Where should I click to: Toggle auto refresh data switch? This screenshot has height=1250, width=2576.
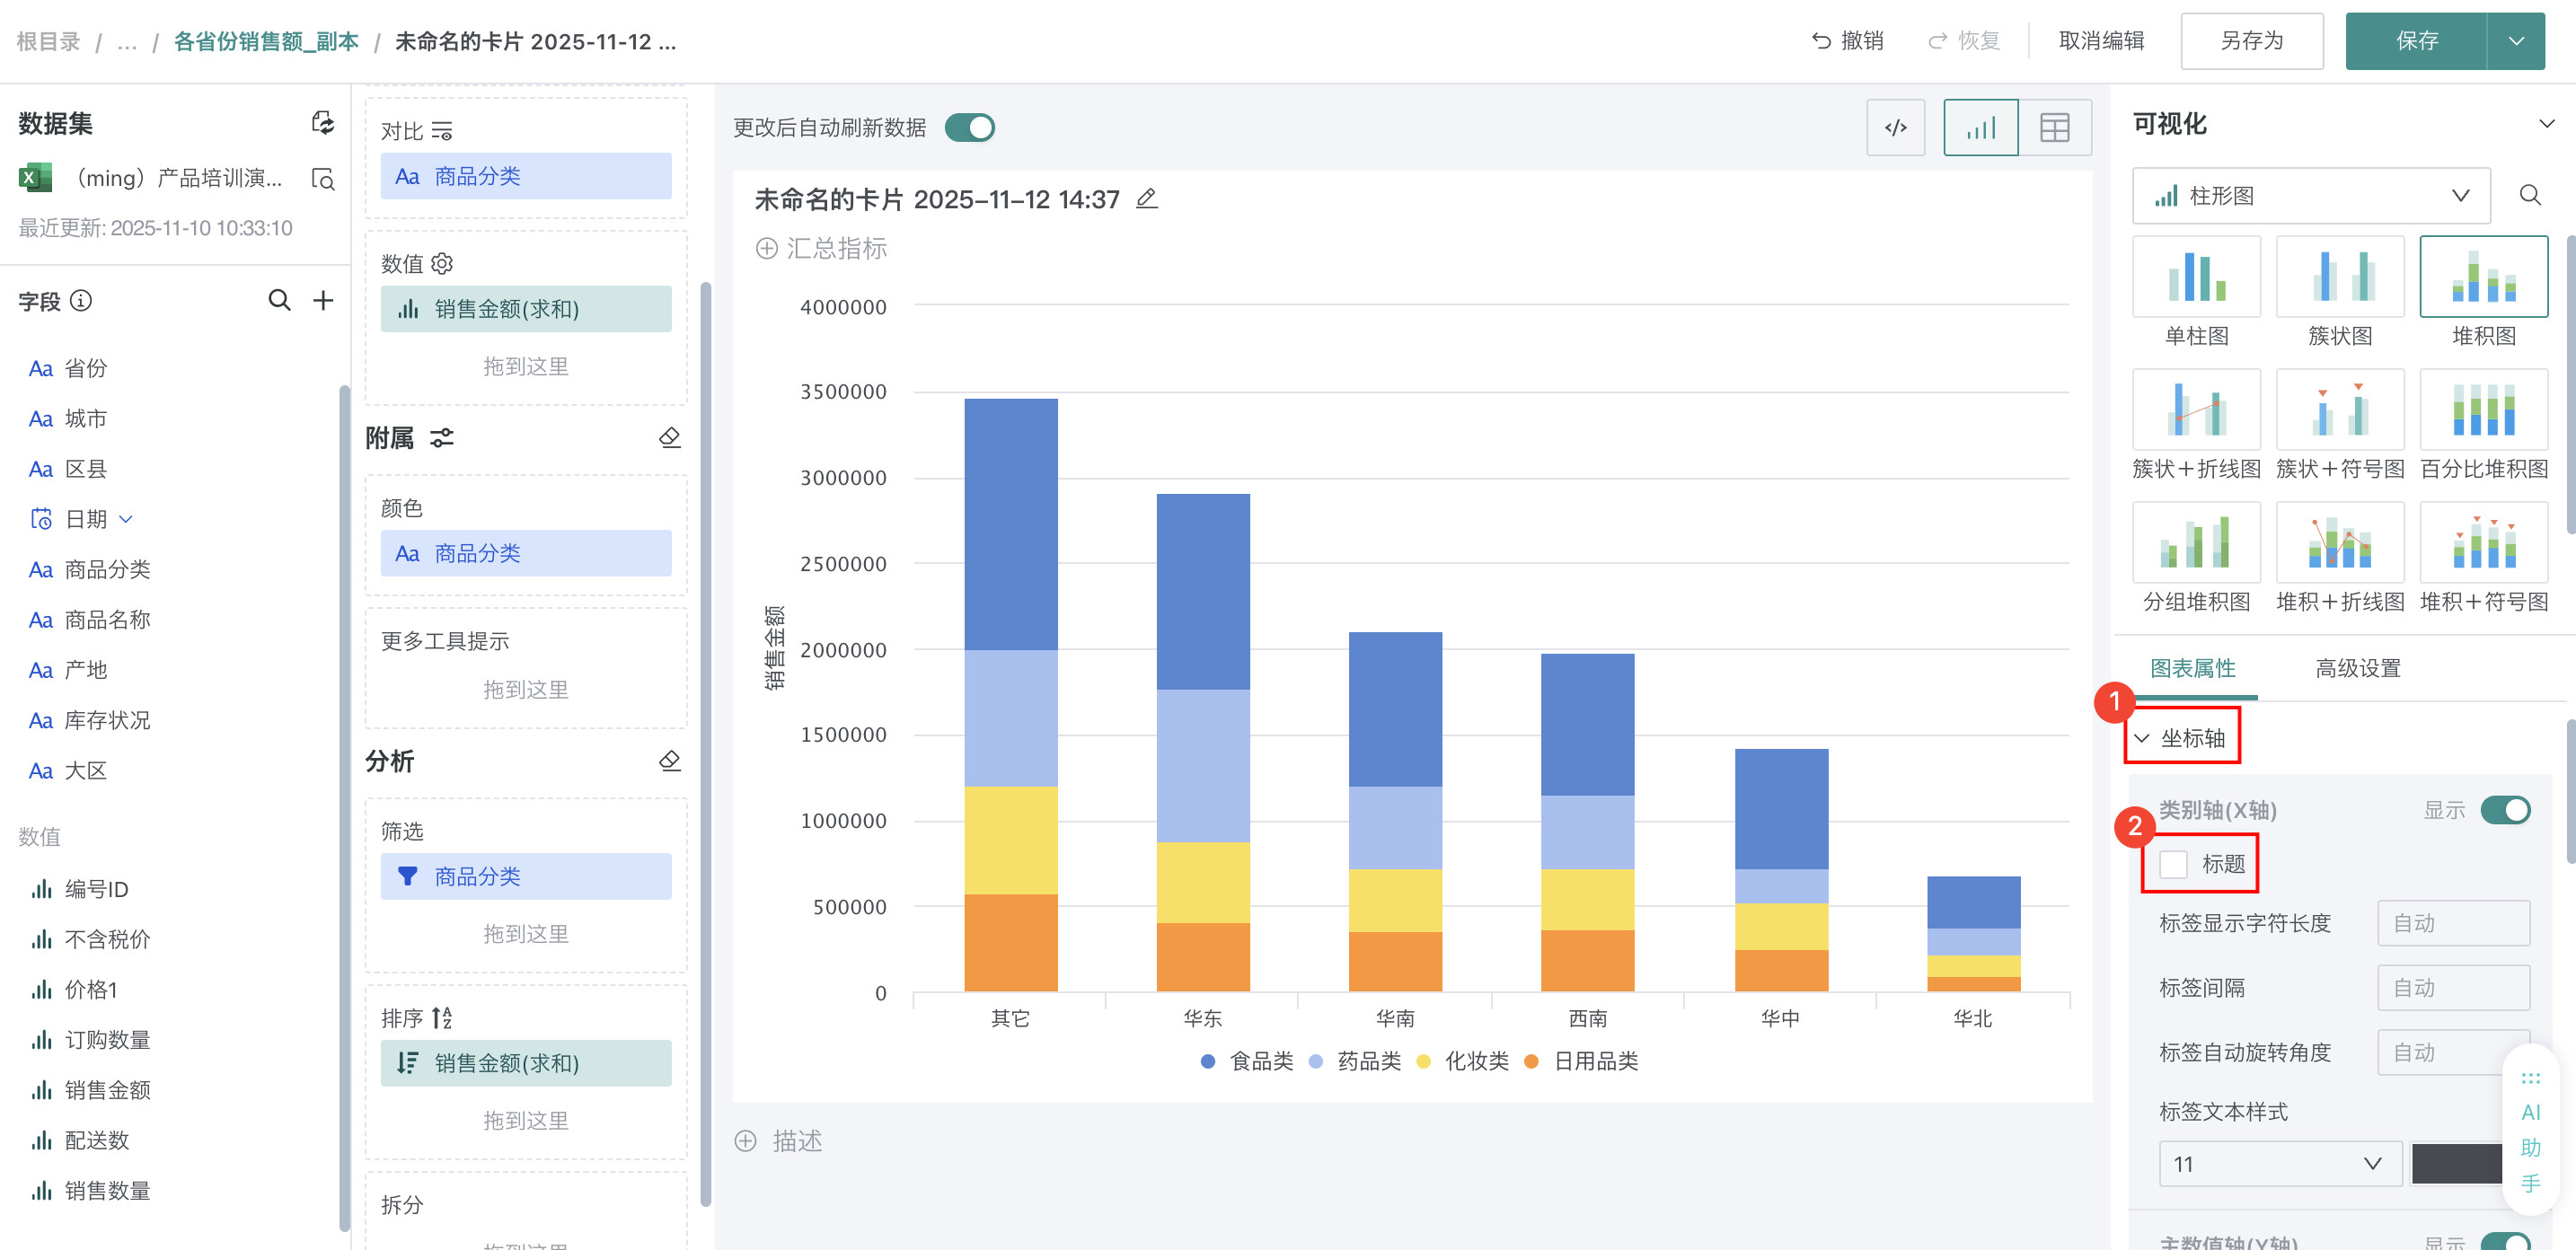tap(969, 128)
